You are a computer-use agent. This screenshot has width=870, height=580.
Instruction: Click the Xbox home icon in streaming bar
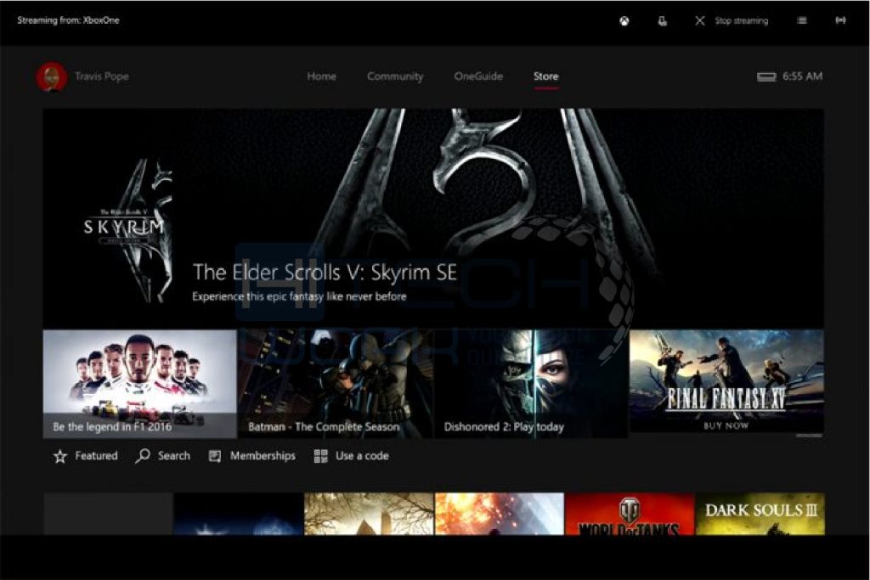coord(624,21)
